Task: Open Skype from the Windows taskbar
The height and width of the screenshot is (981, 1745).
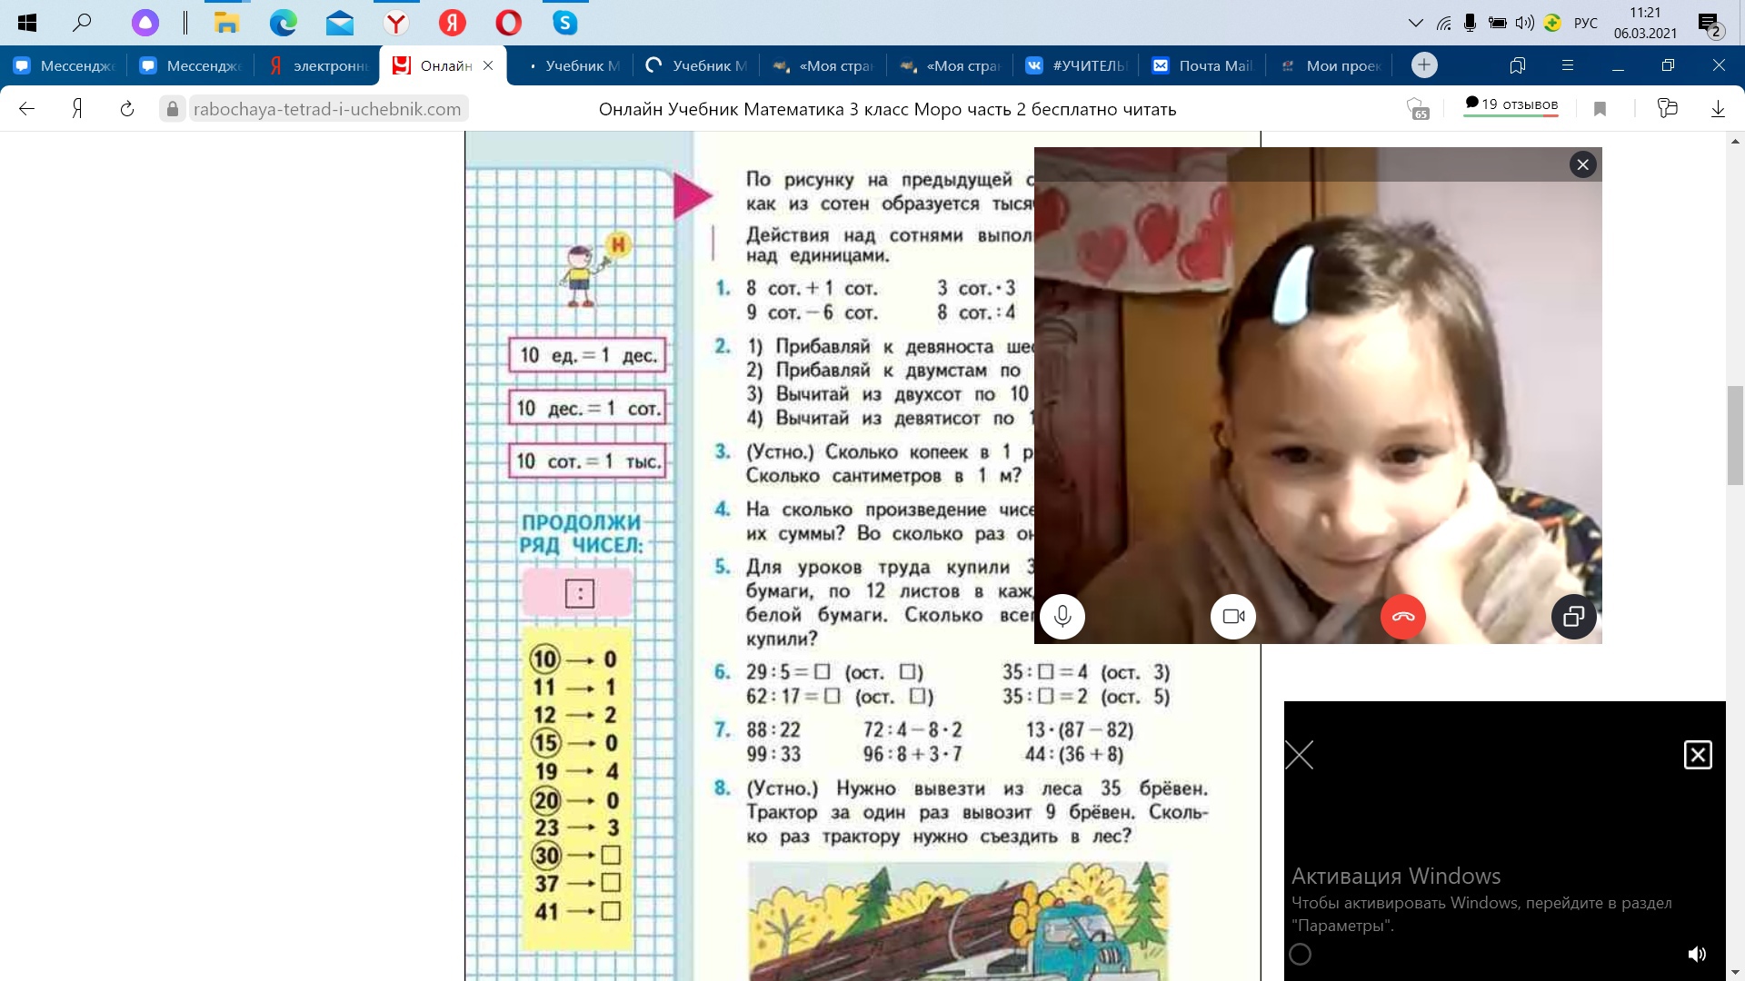Action: [x=564, y=23]
